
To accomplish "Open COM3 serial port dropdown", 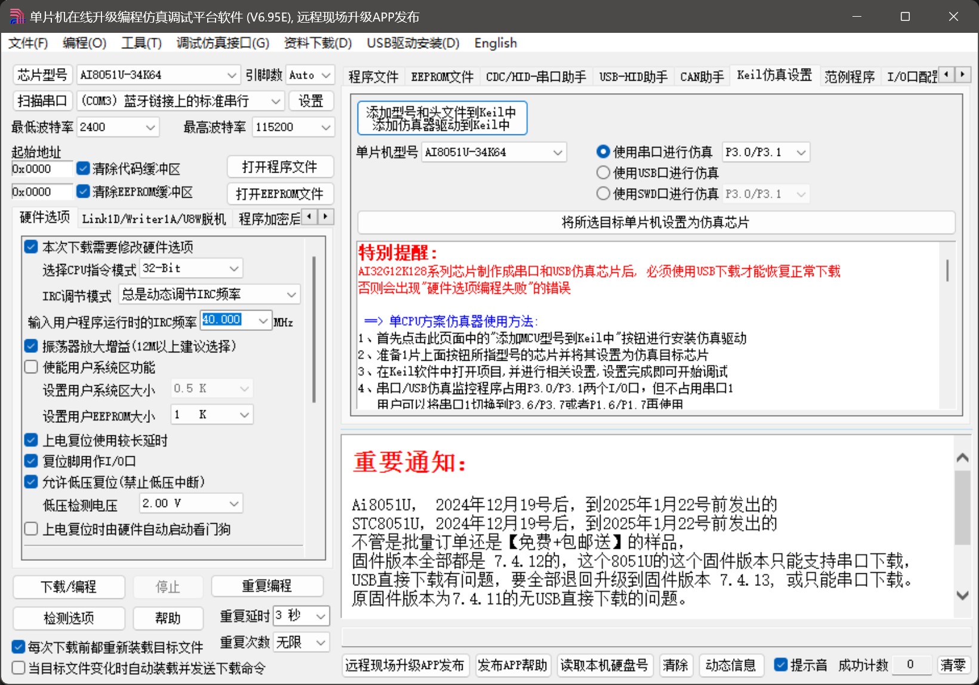I will (x=180, y=101).
